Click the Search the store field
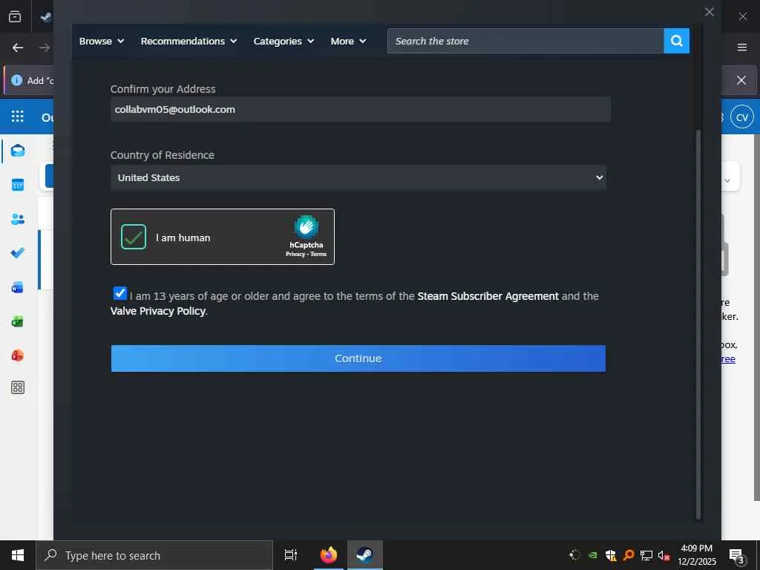The height and width of the screenshot is (570, 760). [525, 41]
